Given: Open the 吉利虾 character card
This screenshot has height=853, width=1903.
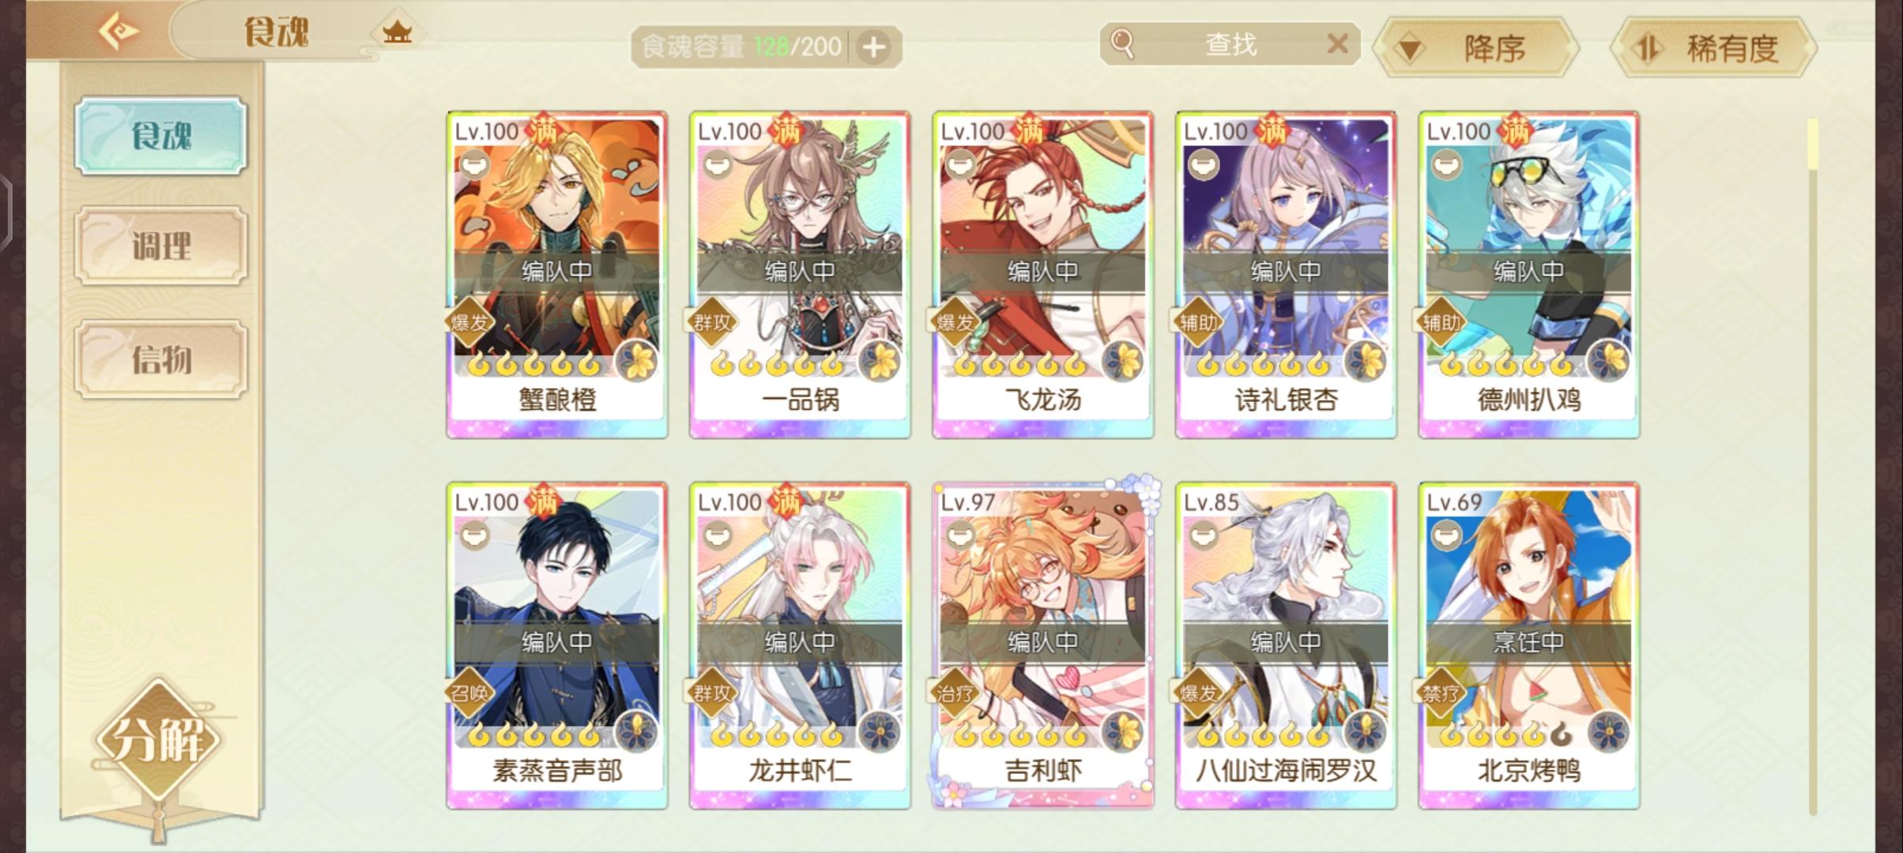Looking at the screenshot, I should [1043, 646].
